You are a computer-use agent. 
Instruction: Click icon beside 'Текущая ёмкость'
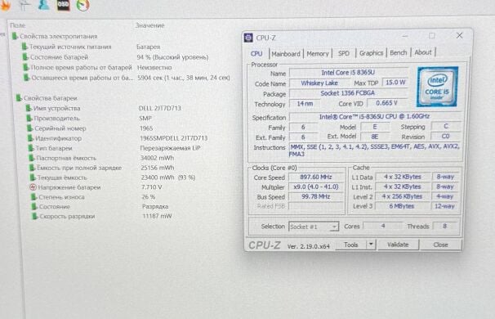(33, 177)
